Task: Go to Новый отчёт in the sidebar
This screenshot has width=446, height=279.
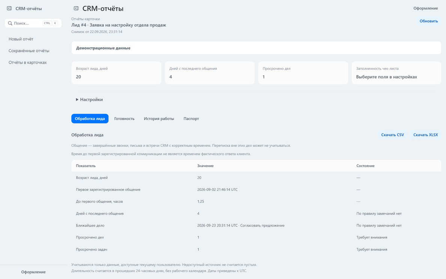Action: click(21, 39)
